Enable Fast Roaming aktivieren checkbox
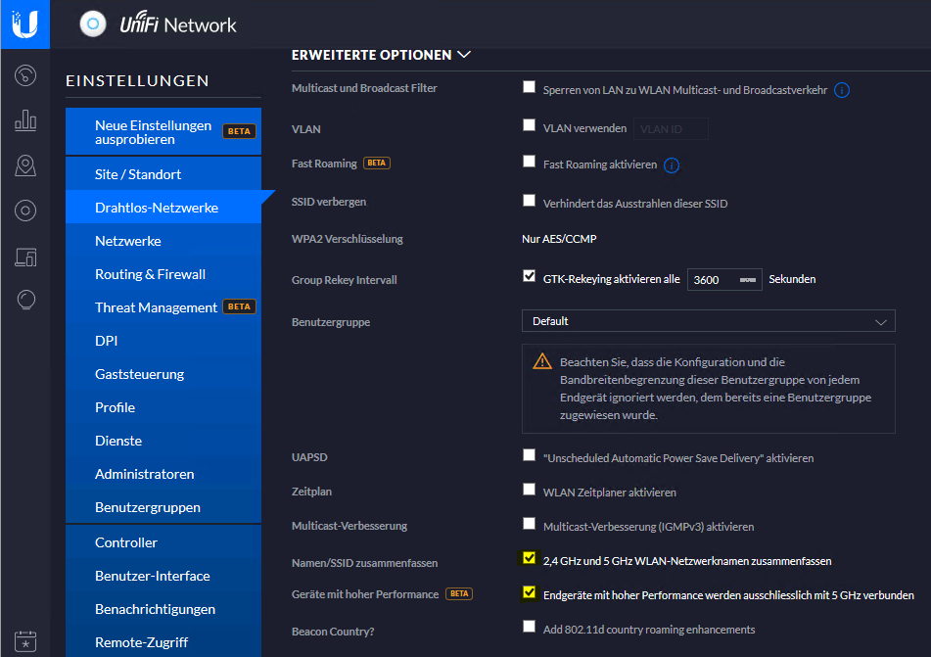 point(530,162)
